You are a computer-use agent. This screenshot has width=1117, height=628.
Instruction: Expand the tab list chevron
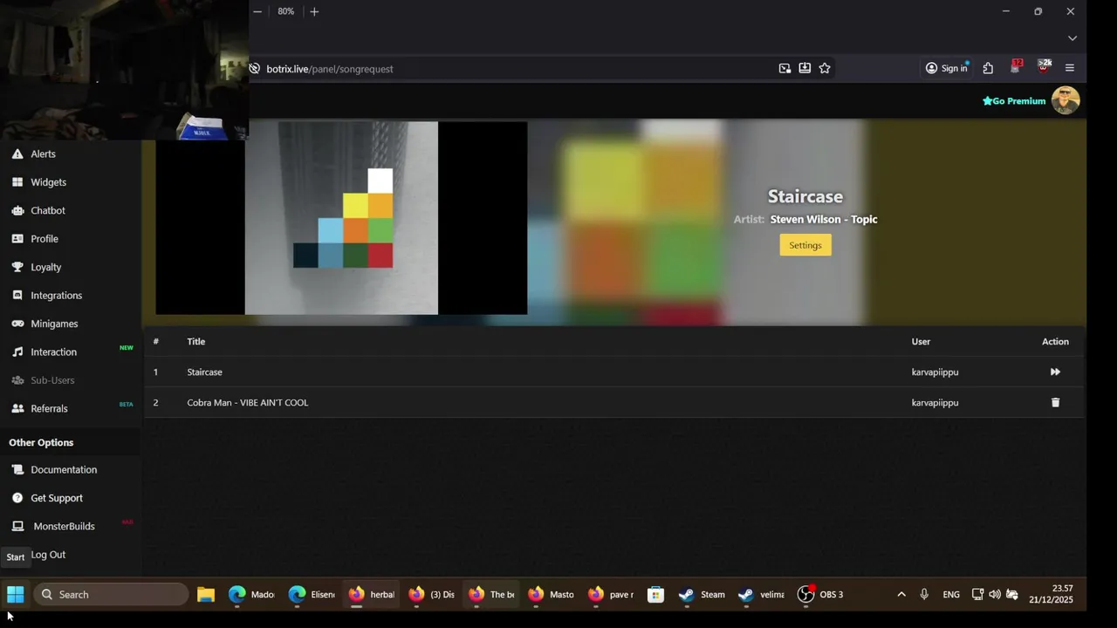pyautogui.click(x=1072, y=38)
